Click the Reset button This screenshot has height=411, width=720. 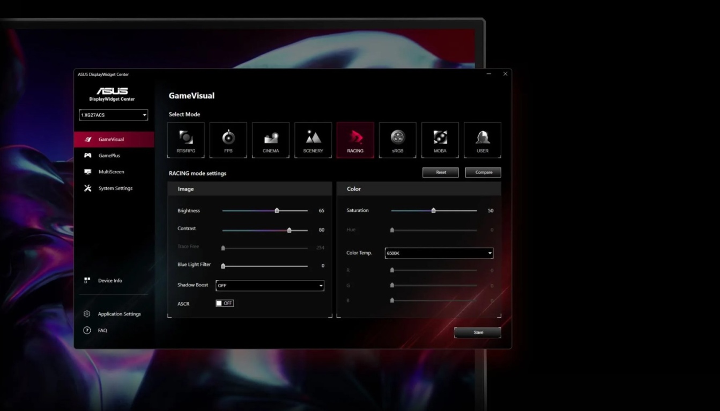click(440, 172)
